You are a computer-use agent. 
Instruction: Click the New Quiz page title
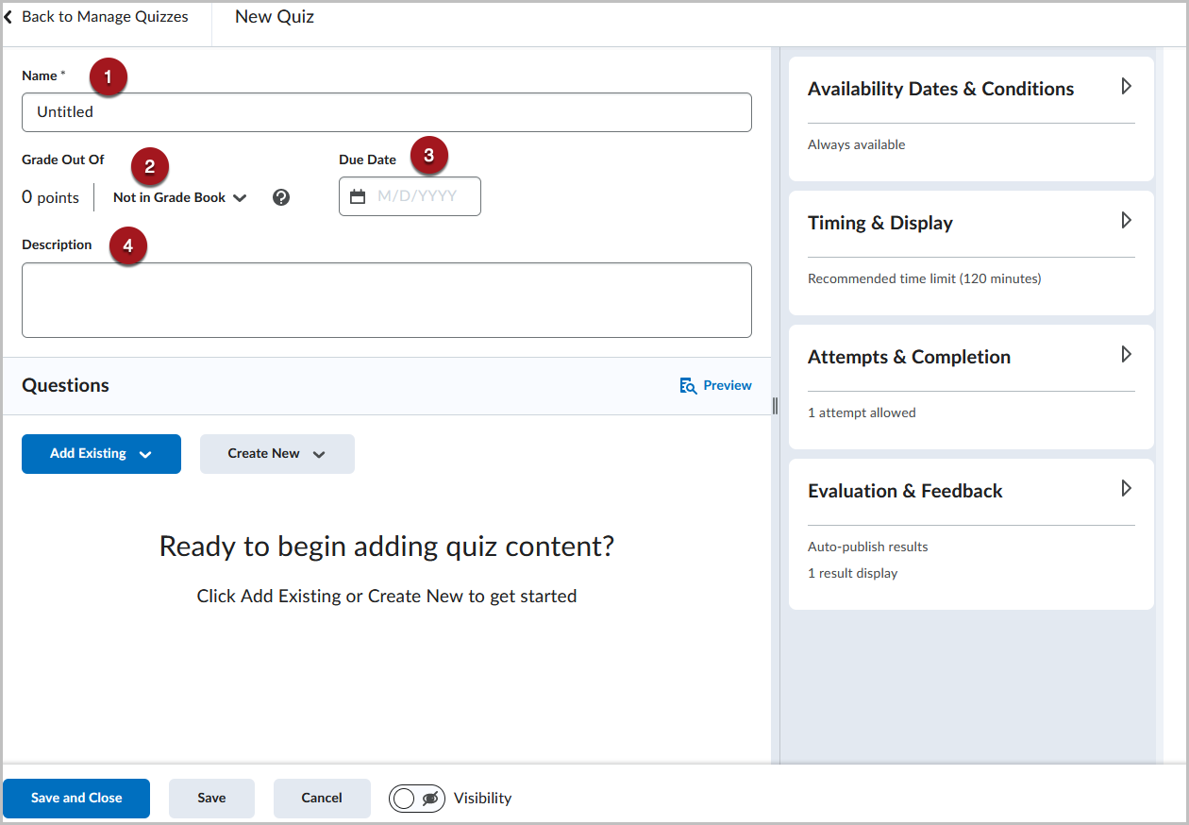[275, 17]
